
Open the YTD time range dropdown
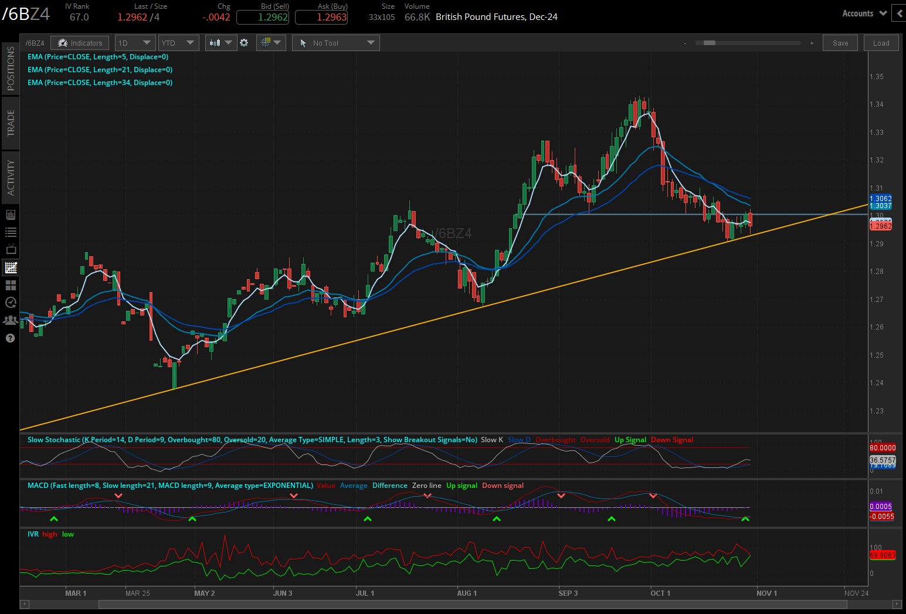(x=178, y=43)
